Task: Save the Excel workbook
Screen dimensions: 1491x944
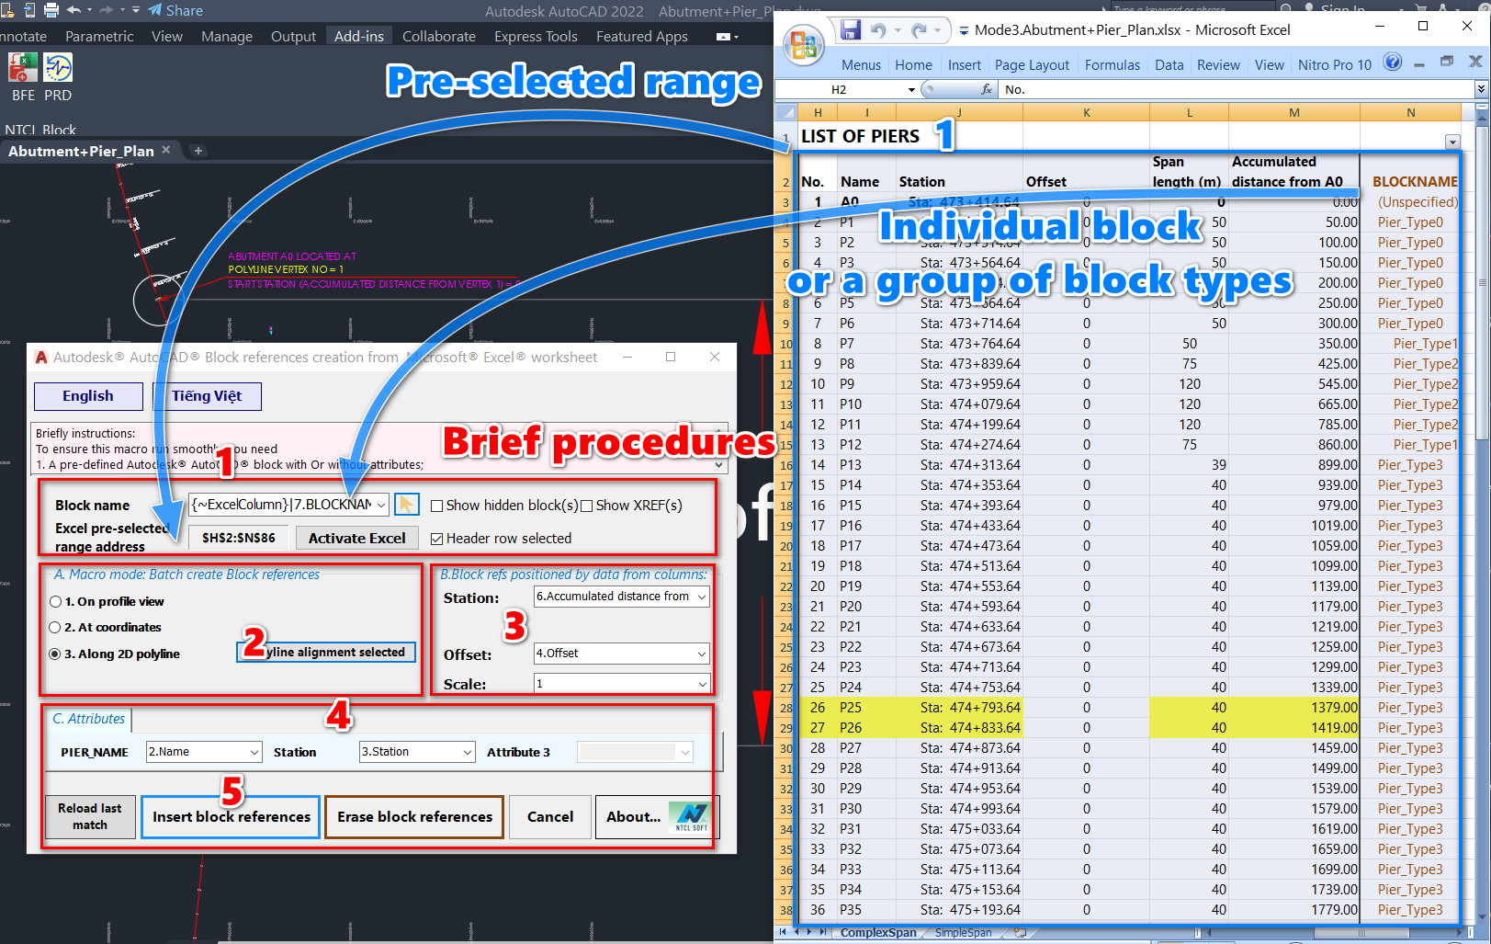Action: pos(851,30)
